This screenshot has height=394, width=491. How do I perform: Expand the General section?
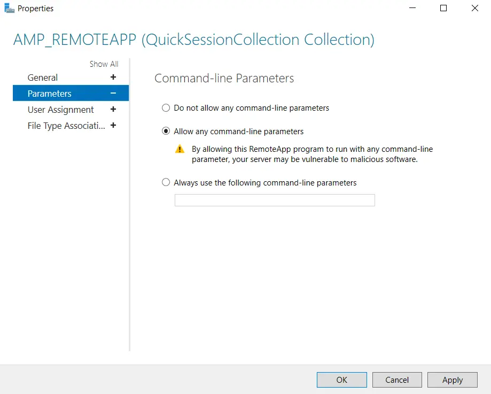click(x=113, y=77)
